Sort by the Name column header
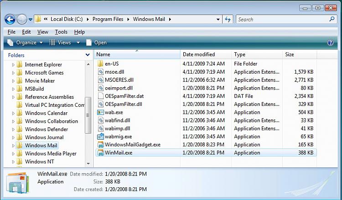Screen dimensions: 342x200 tap(137, 55)
